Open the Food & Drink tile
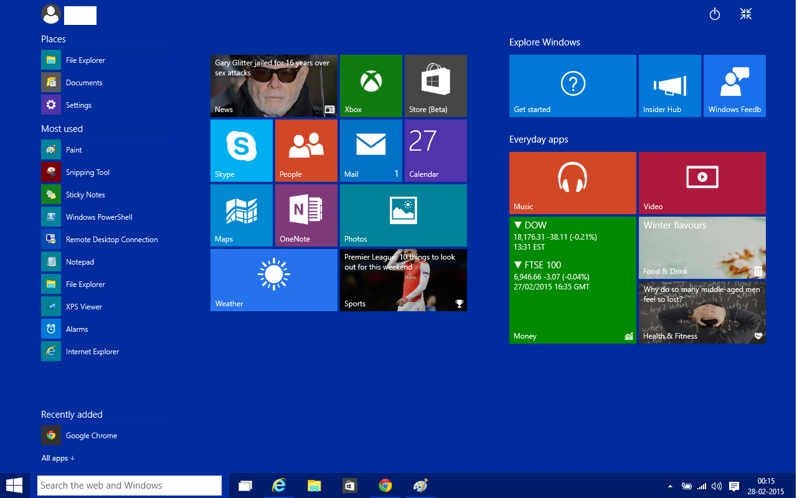The height and width of the screenshot is (498, 797). pos(702,248)
